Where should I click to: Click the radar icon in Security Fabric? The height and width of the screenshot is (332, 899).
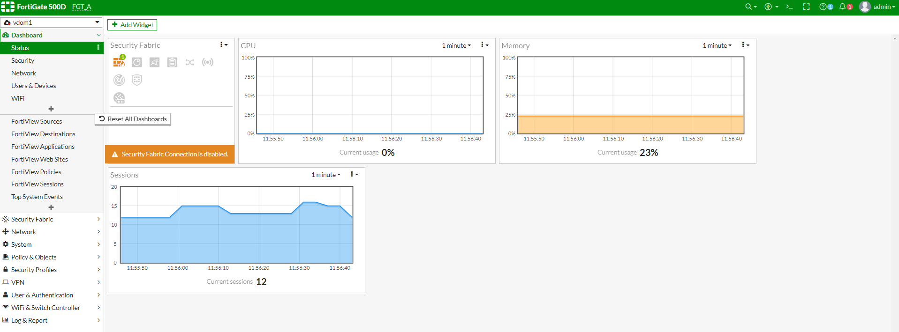click(x=119, y=80)
